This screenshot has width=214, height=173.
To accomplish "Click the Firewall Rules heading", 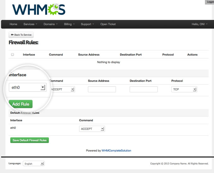I will (x=23, y=43).
